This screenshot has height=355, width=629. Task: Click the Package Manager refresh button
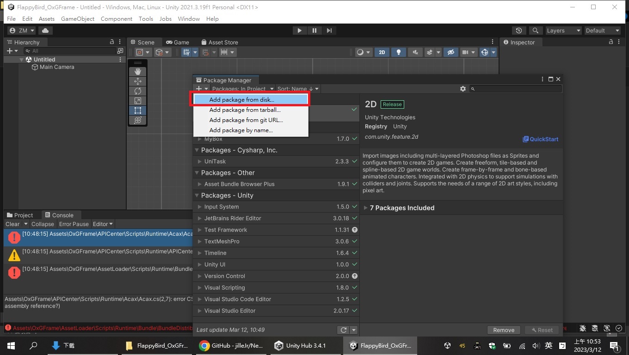tap(343, 330)
